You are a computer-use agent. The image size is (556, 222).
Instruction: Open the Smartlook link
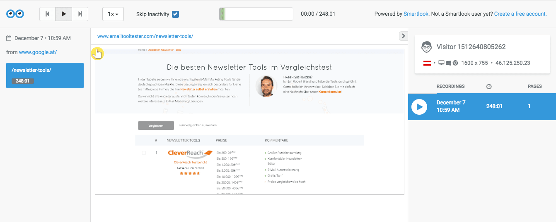[x=416, y=14]
